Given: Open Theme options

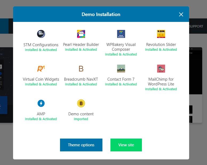Looking at the screenshot, I should pos(81,145).
